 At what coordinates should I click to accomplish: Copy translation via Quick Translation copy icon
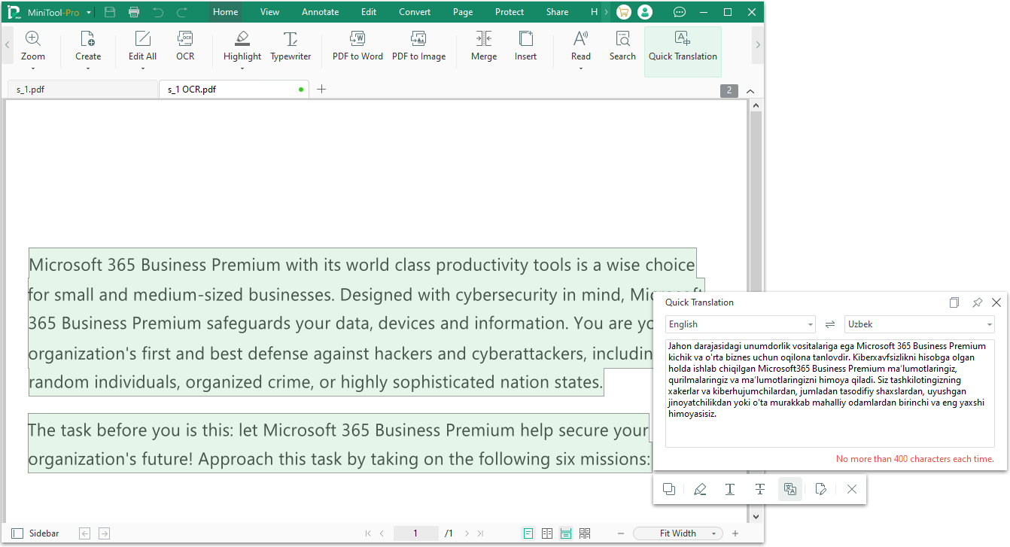(954, 302)
